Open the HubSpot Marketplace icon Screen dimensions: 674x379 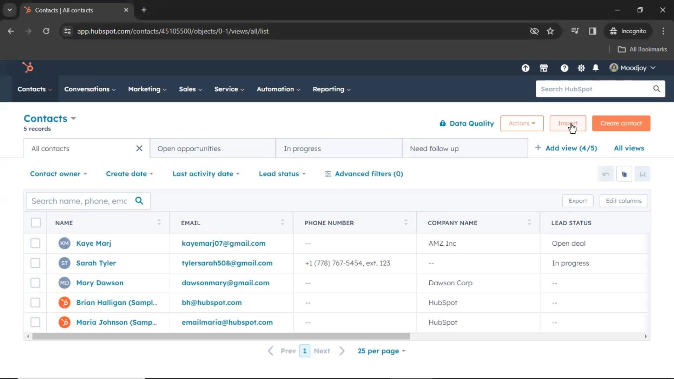pos(544,68)
